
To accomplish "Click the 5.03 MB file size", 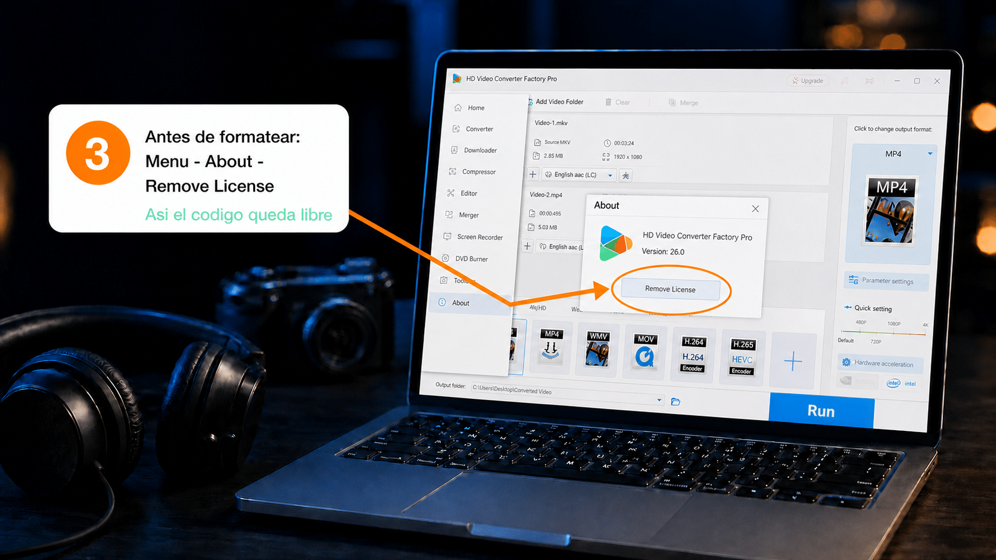I will point(547,227).
